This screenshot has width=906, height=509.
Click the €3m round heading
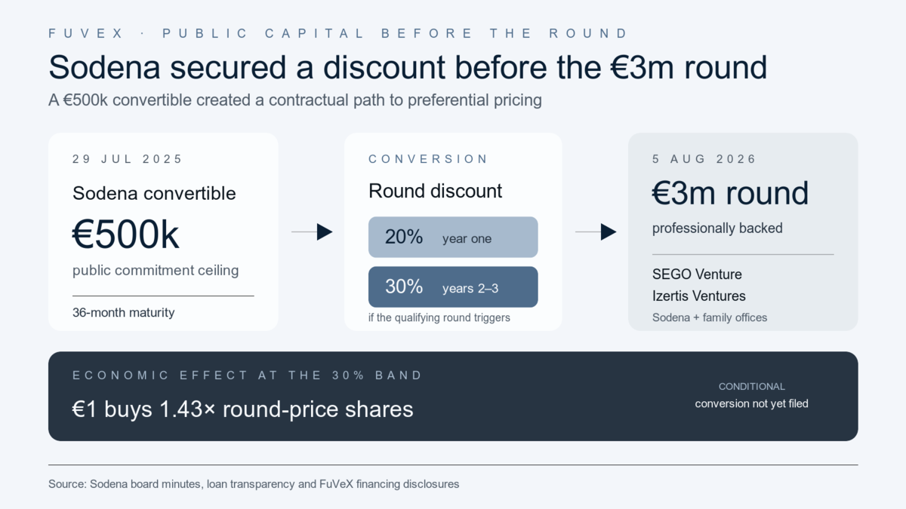pyautogui.click(x=730, y=194)
